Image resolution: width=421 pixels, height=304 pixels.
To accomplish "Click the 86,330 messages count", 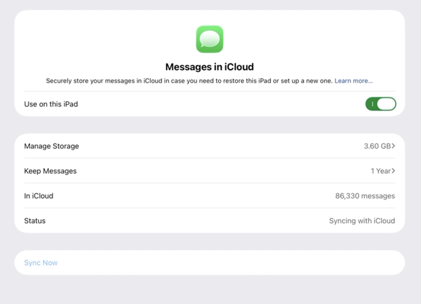I will point(365,196).
